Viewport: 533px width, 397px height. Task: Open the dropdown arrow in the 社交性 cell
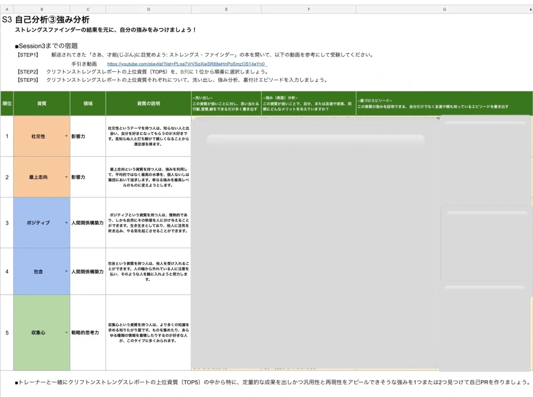click(x=66, y=136)
